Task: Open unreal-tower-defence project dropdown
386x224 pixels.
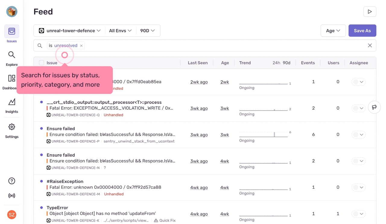Action: click(70, 30)
